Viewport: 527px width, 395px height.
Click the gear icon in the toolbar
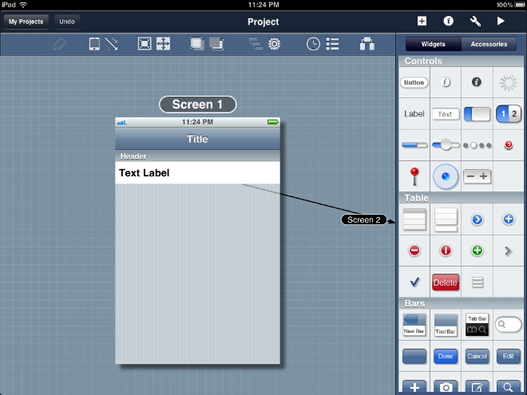click(275, 44)
